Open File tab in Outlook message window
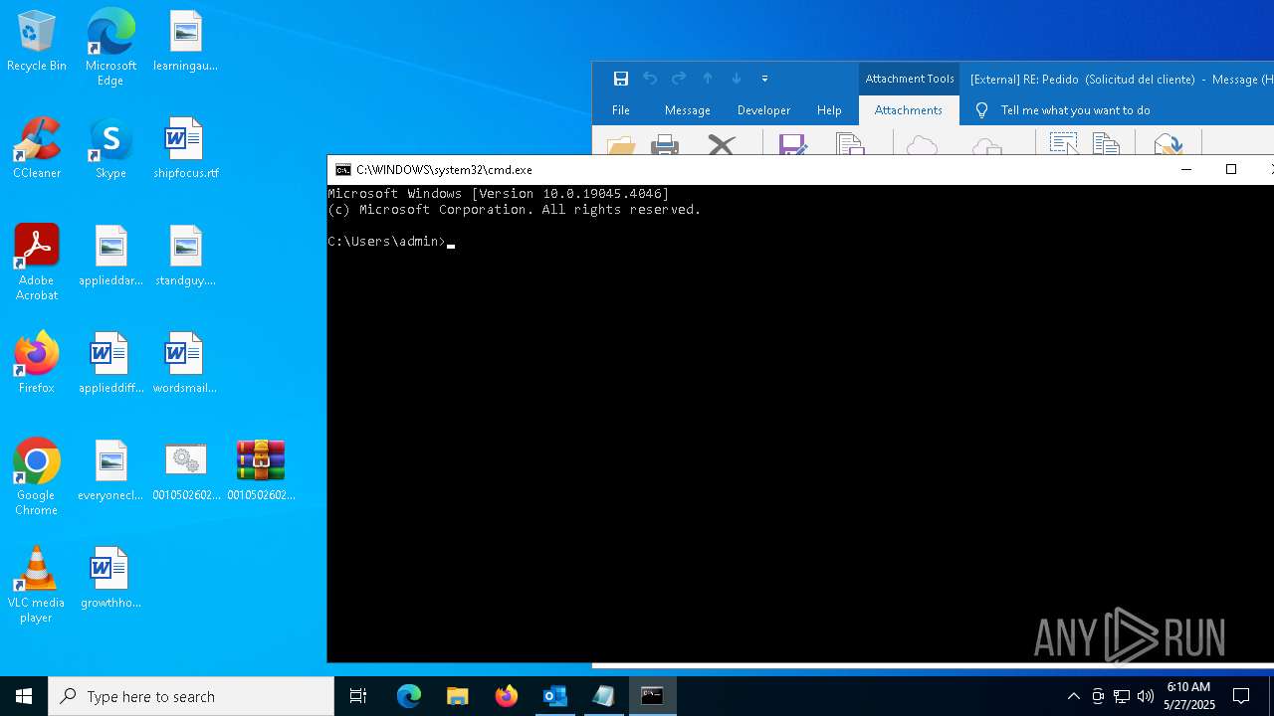 621,110
